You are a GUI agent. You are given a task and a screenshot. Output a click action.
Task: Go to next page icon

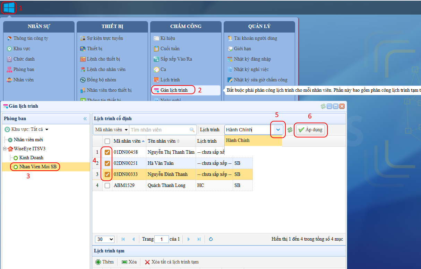[x=188, y=239]
